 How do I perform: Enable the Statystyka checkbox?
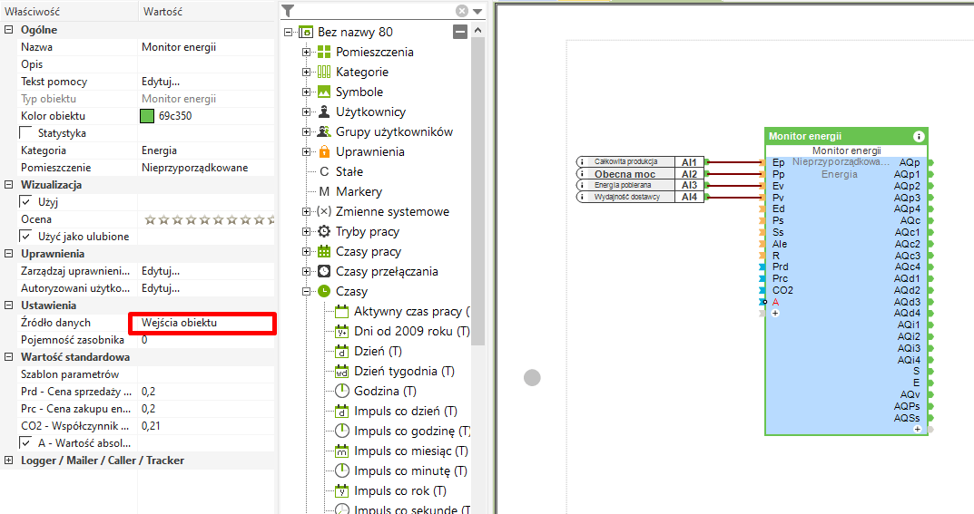(x=26, y=133)
